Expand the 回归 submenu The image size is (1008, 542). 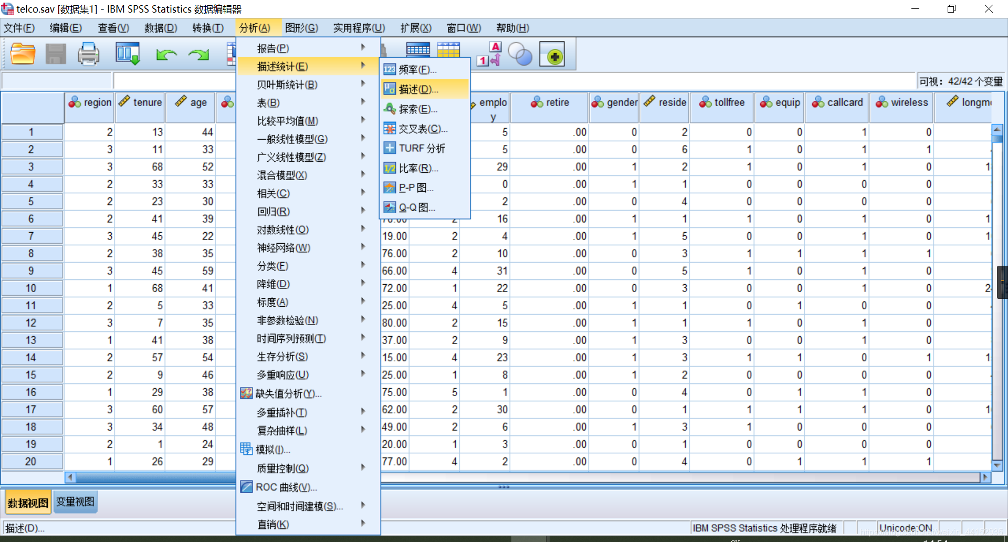[308, 212]
